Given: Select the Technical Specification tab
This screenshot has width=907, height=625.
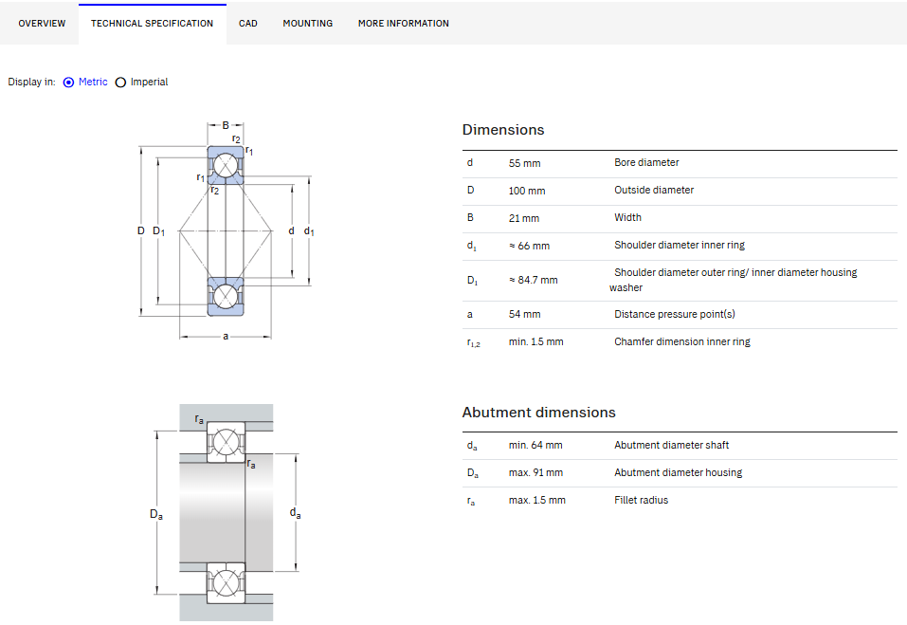Looking at the screenshot, I should [x=153, y=23].
